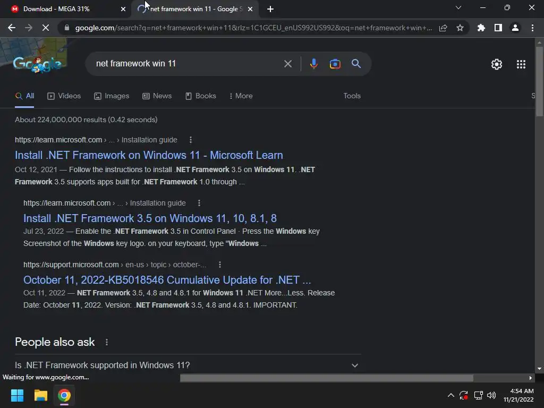
Task: Open KB5018546 Cumulative Update link
Action: point(167,280)
